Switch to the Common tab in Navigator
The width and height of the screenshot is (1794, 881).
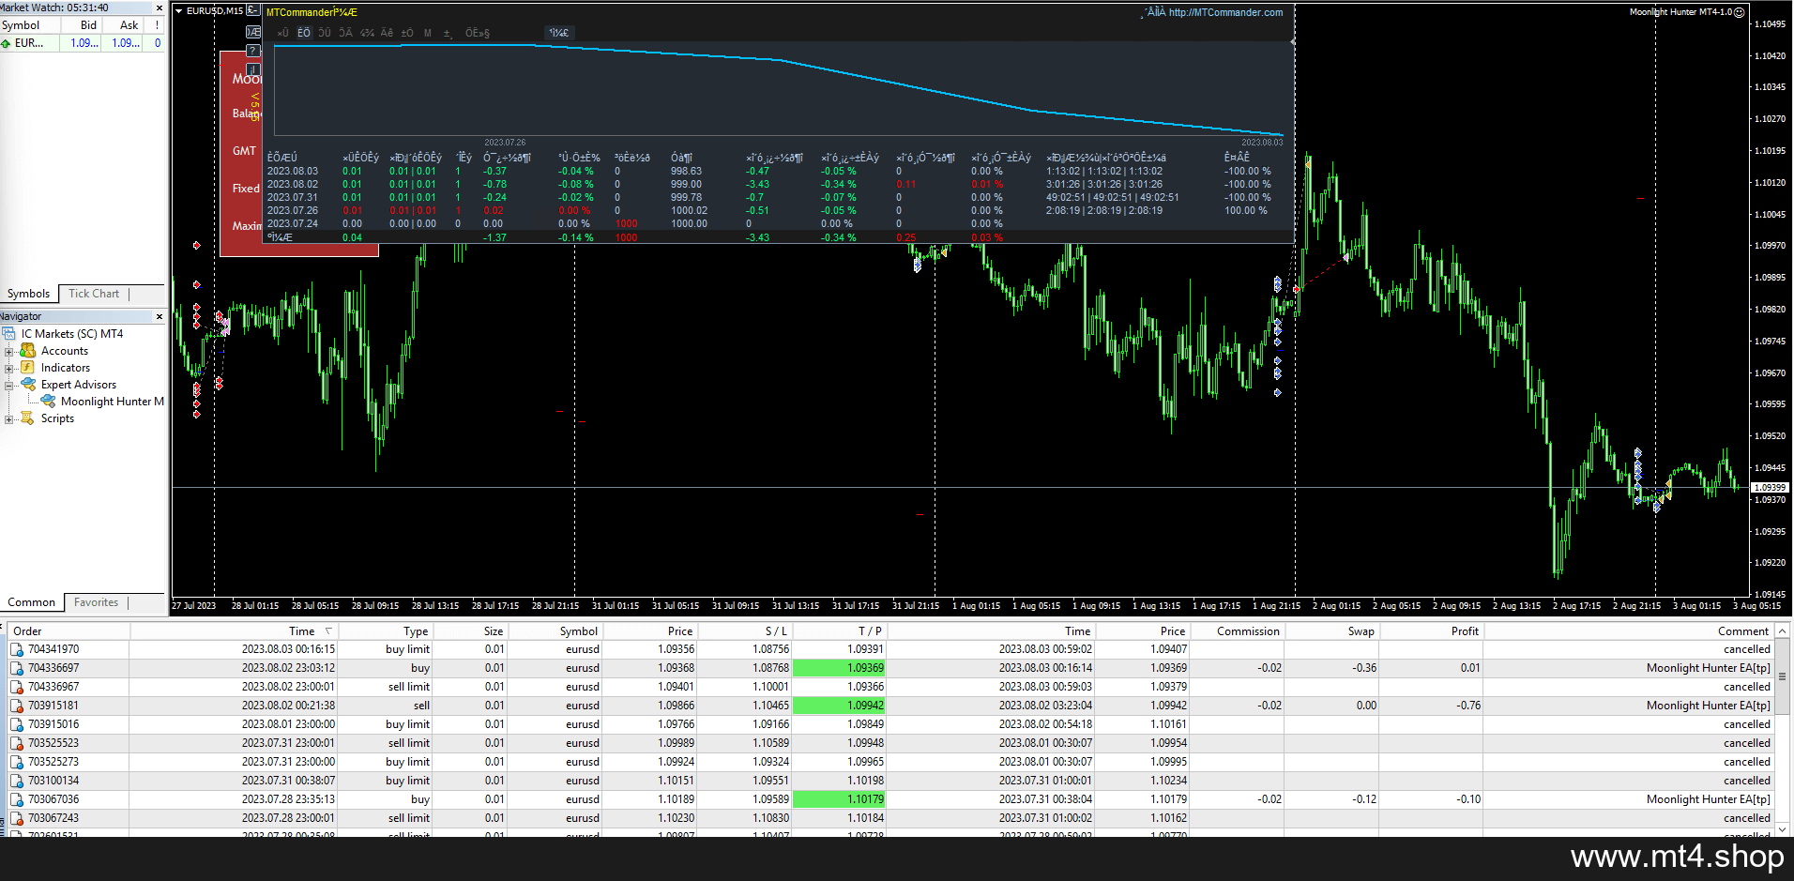point(32,602)
